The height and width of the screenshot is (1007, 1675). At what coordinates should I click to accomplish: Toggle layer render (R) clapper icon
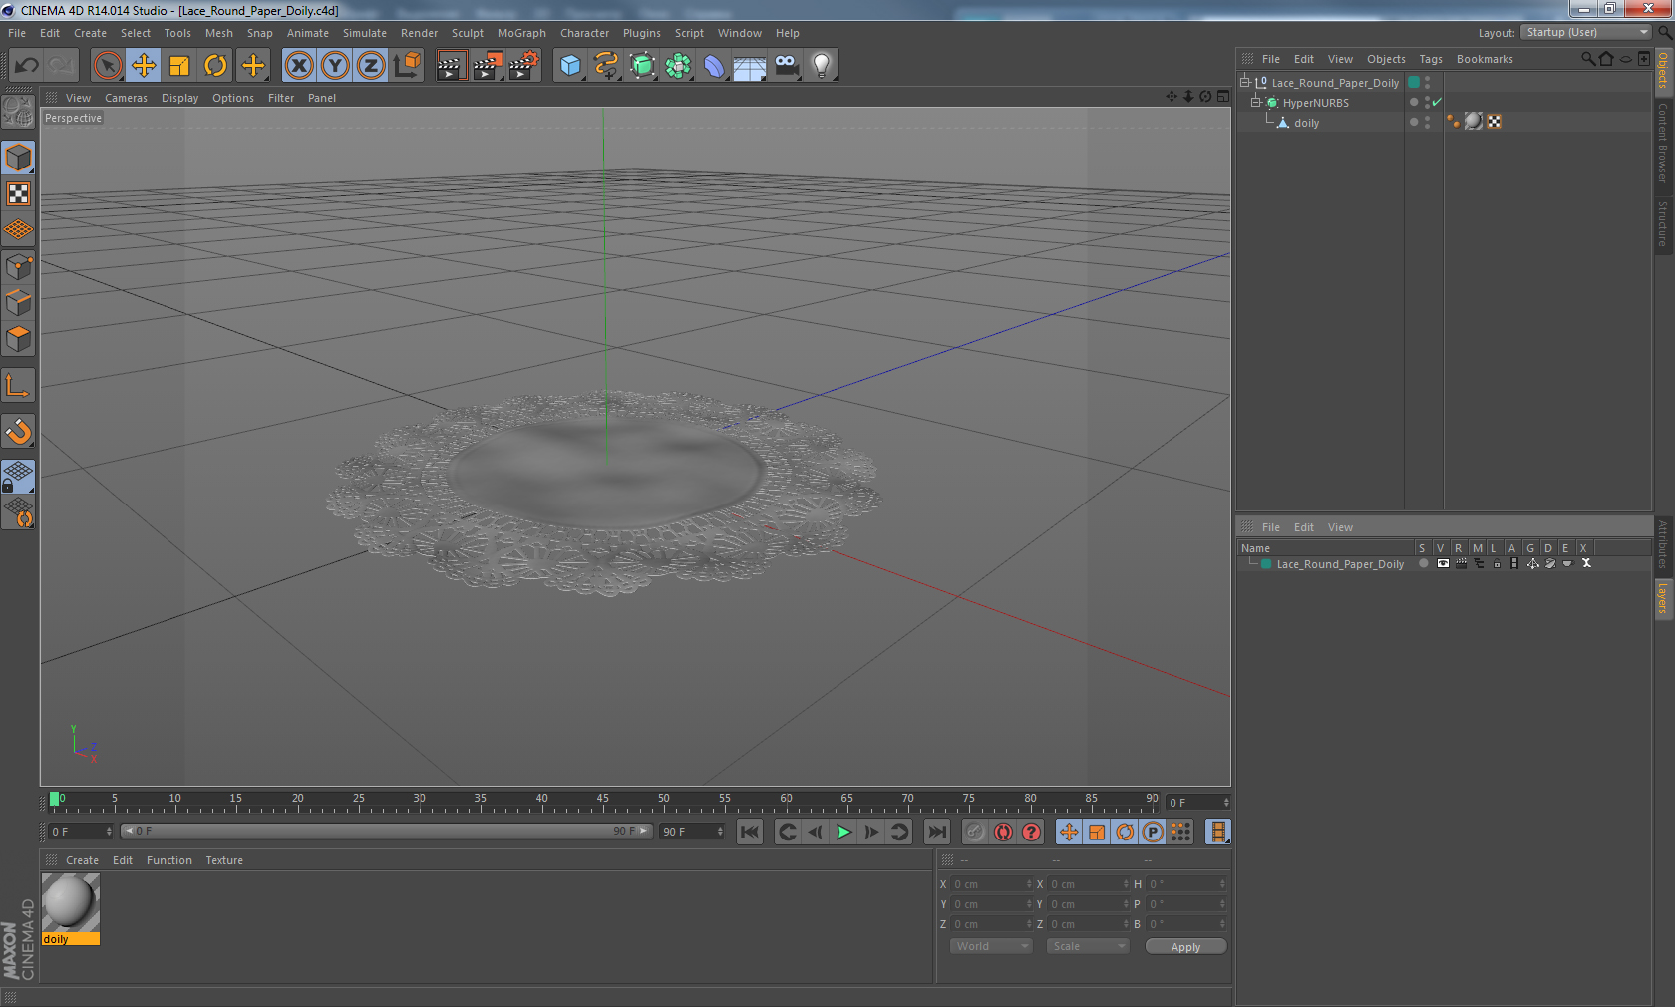pyautogui.click(x=1461, y=564)
